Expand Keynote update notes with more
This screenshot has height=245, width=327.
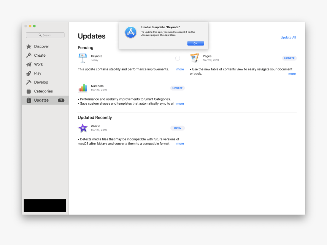coord(180,69)
